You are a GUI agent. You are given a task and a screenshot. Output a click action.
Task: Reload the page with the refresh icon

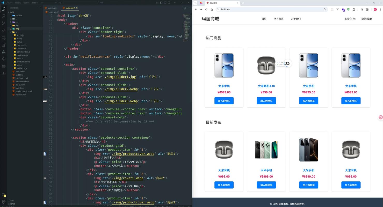pos(206,9)
